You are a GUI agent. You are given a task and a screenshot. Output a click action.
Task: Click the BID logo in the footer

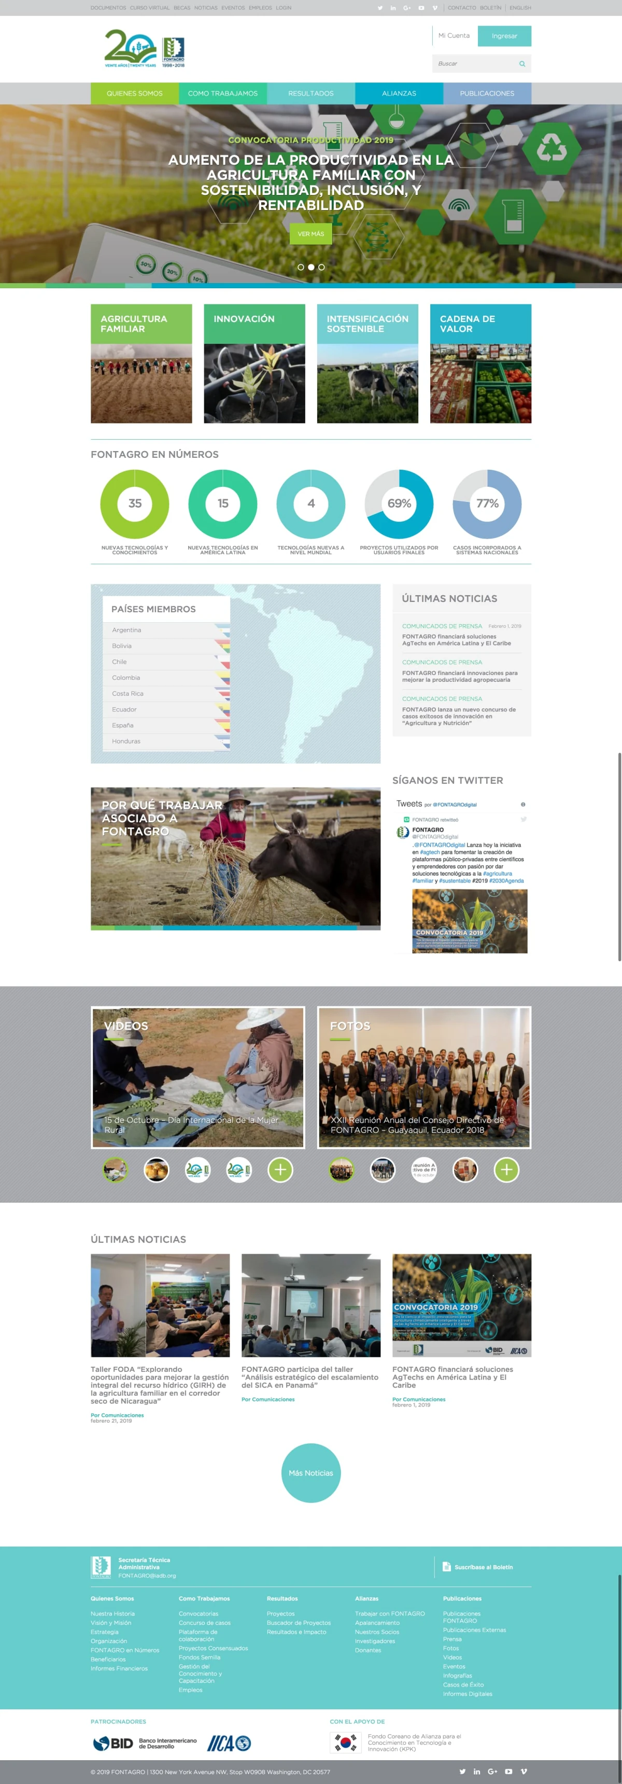[x=145, y=1743]
